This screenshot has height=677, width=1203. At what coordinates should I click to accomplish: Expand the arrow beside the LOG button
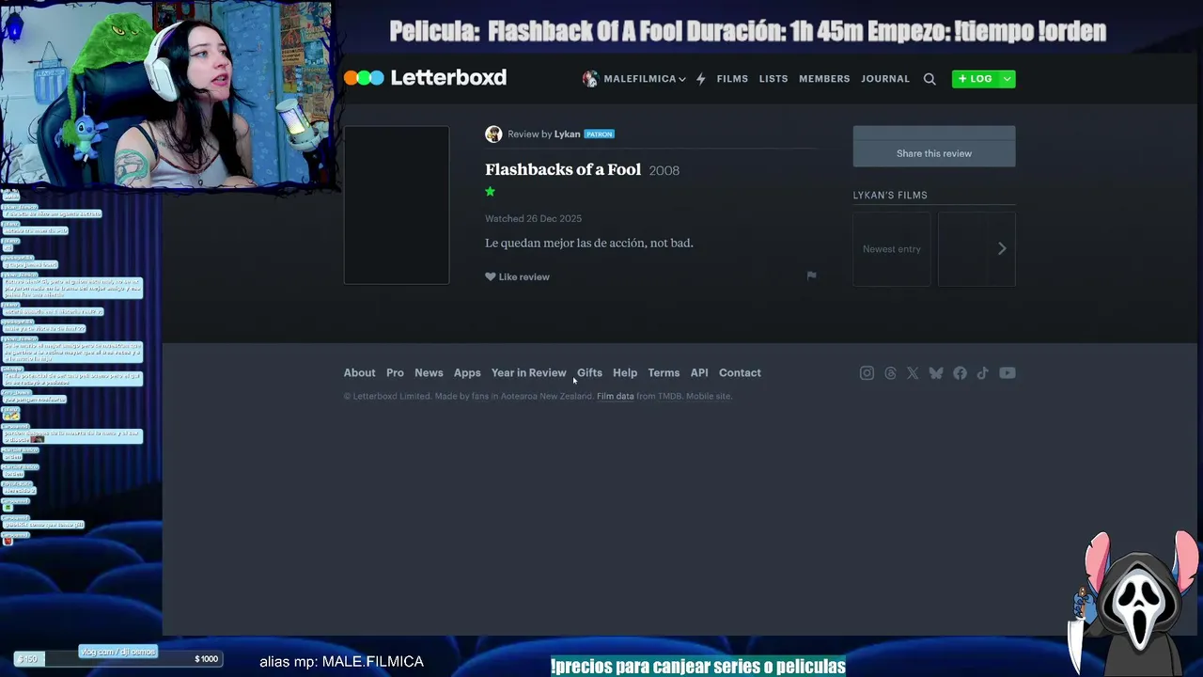1008,79
